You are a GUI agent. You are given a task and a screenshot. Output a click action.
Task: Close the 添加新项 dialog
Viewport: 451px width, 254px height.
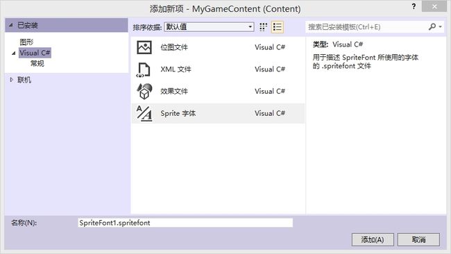[x=434, y=6]
